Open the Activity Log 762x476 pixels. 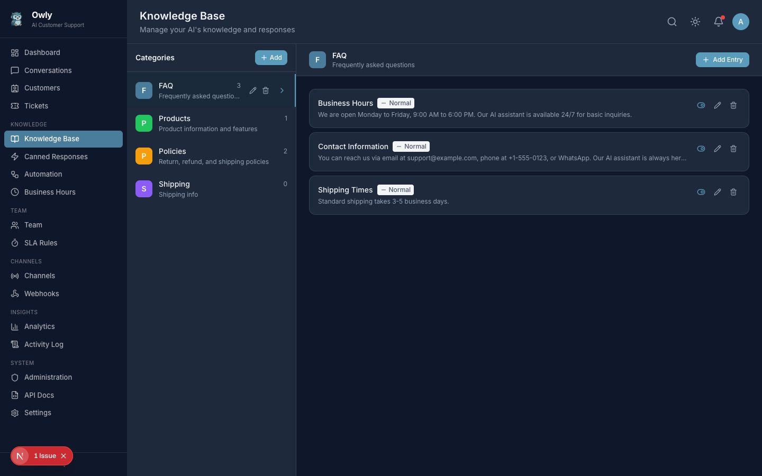(x=43, y=344)
